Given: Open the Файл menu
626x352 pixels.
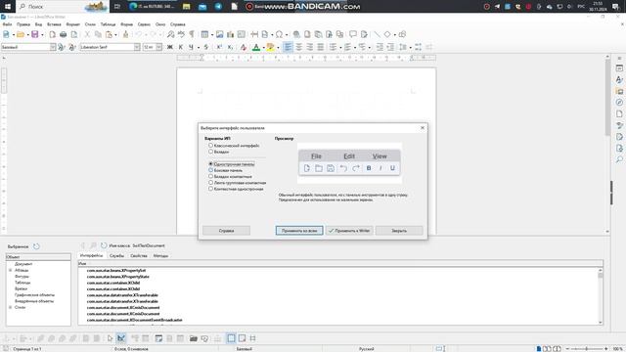Looking at the screenshot, I should [7, 24].
